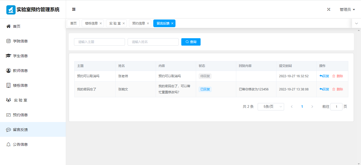The height and width of the screenshot is (165, 361).
Task: Close the 预约信息 tab
Action: (148, 23)
